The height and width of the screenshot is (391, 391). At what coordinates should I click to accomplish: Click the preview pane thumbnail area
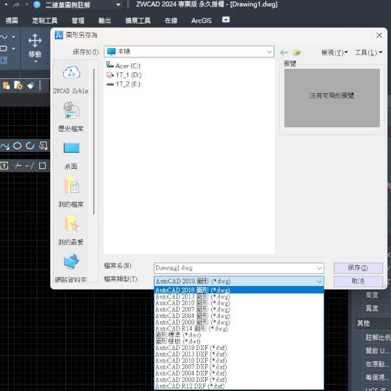pos(332,98)
